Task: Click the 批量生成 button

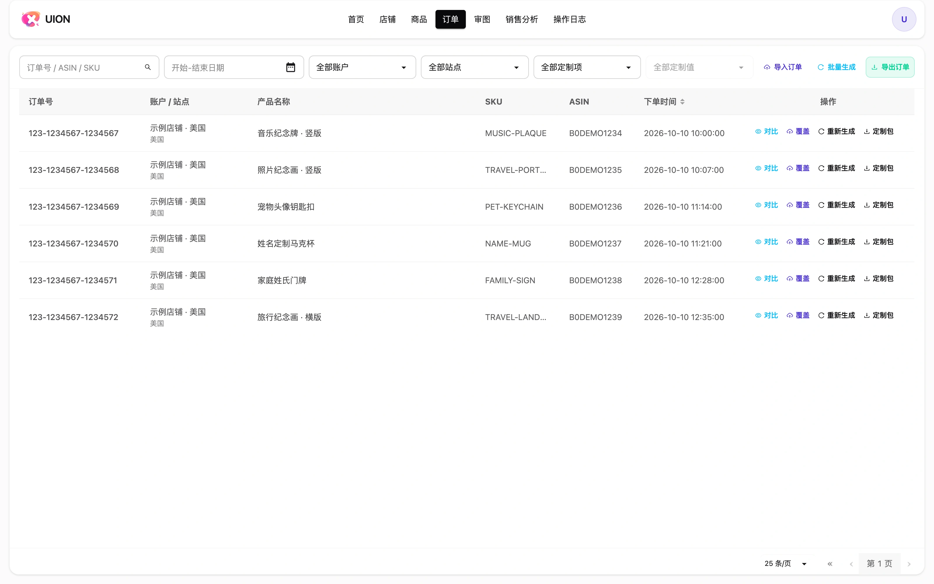Action: pos(836,67)
